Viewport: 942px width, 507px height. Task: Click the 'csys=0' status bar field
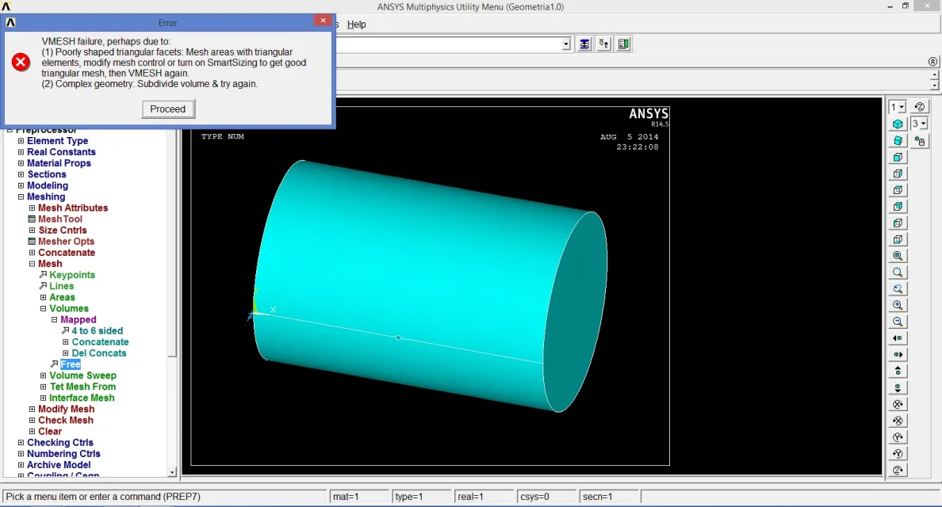pos(546,497)
